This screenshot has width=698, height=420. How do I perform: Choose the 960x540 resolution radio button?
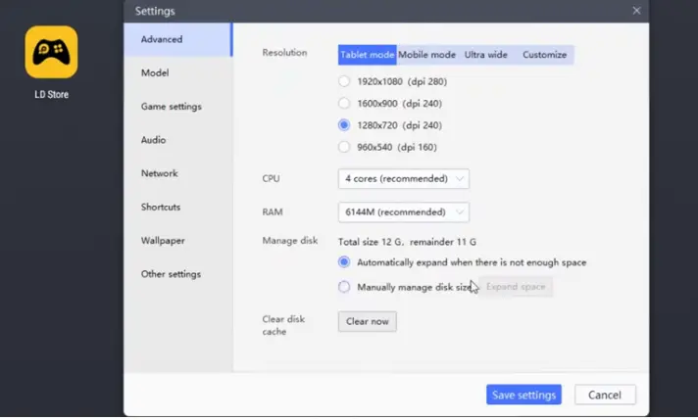coord(344,147)
